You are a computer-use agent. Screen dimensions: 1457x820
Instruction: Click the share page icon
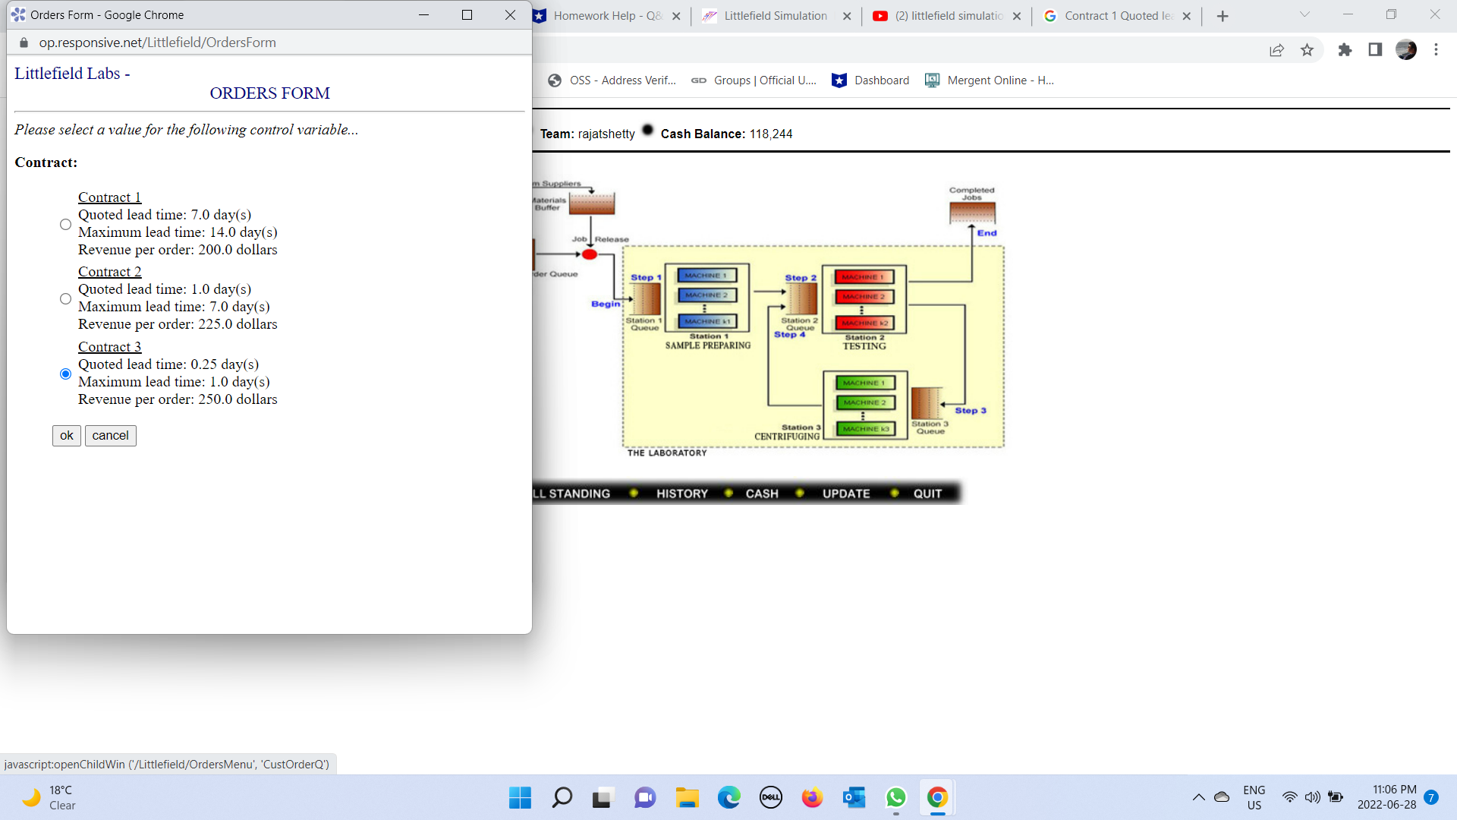click(1276, 50)
